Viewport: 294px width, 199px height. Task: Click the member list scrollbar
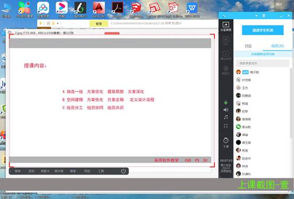(x=291, y=103)
